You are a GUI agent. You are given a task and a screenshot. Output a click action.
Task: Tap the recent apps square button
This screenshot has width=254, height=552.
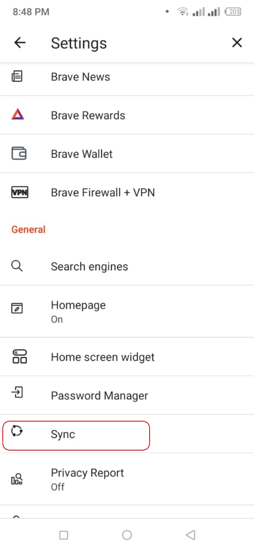coord(63,535)
